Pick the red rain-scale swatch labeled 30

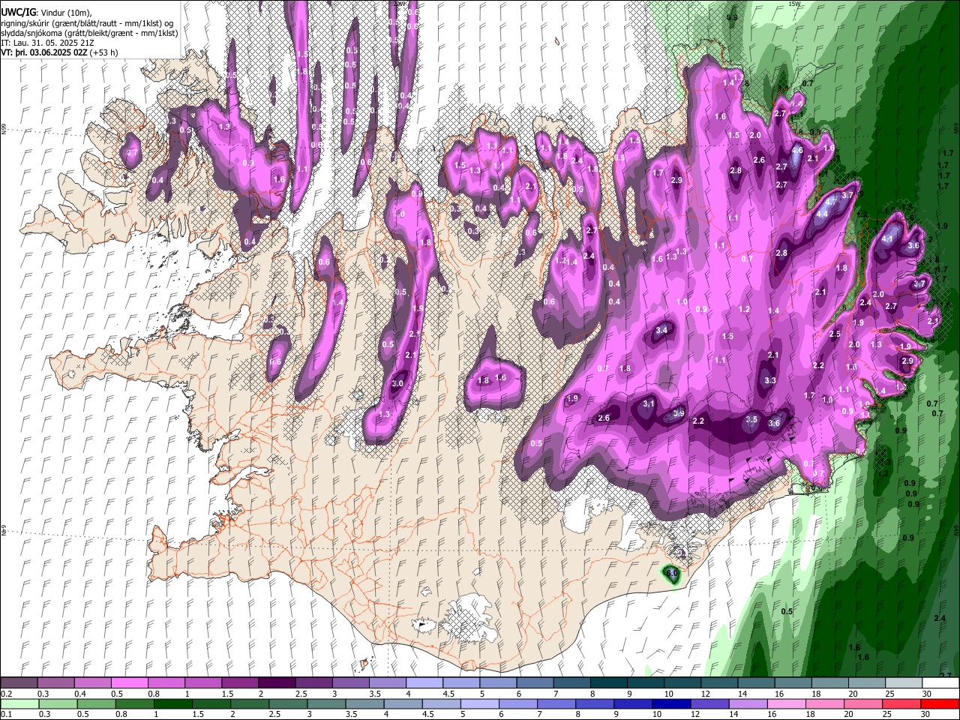[x=940, y=704]
